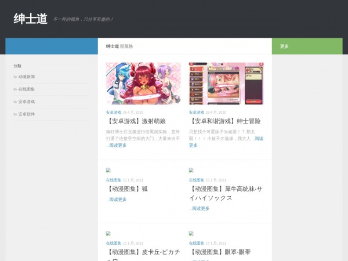Click broken image icon above 狐 post

point(108,170)
